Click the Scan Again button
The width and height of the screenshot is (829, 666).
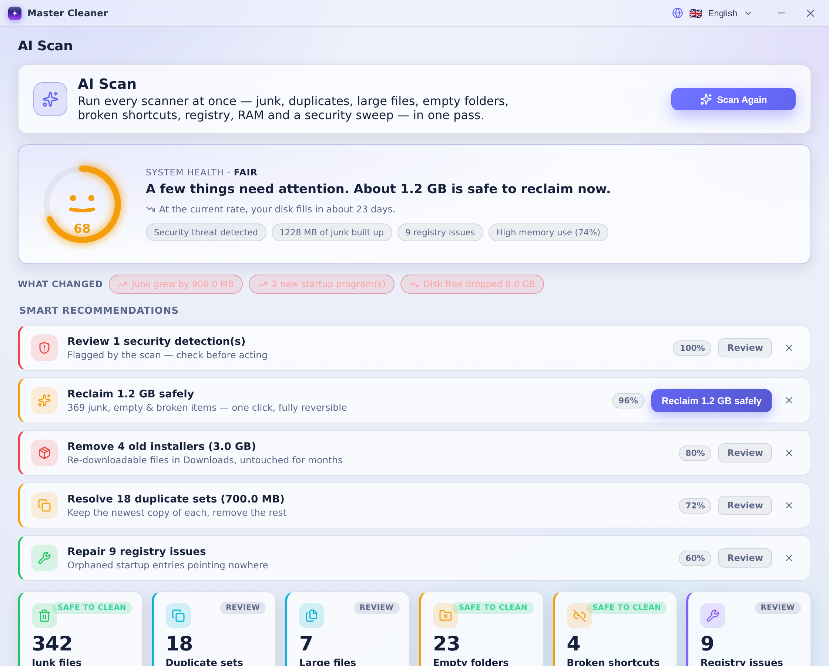(x=733, y=99)
